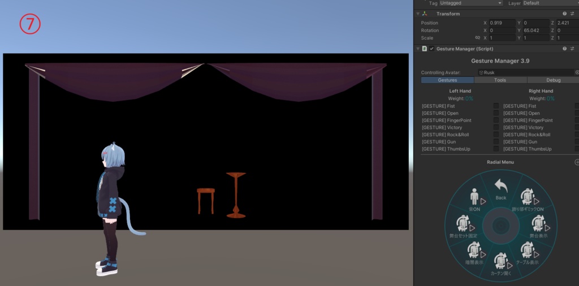Open Gesture Manager script presets icon
The width and height of the screenshot is (579, 286).
(x=572, y=49)
